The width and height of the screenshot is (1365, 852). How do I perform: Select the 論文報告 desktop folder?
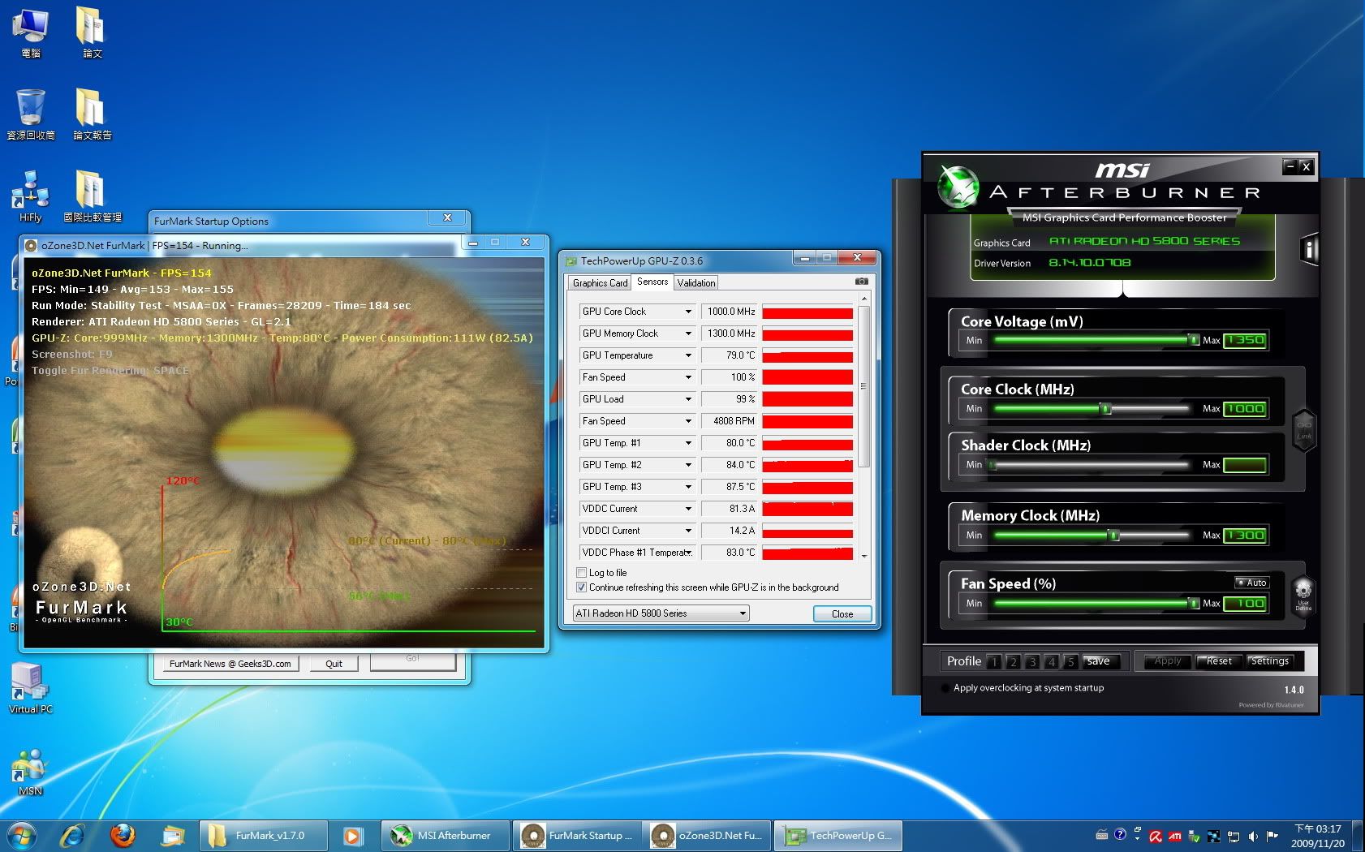pyautogui.click(x=92, y=114)
